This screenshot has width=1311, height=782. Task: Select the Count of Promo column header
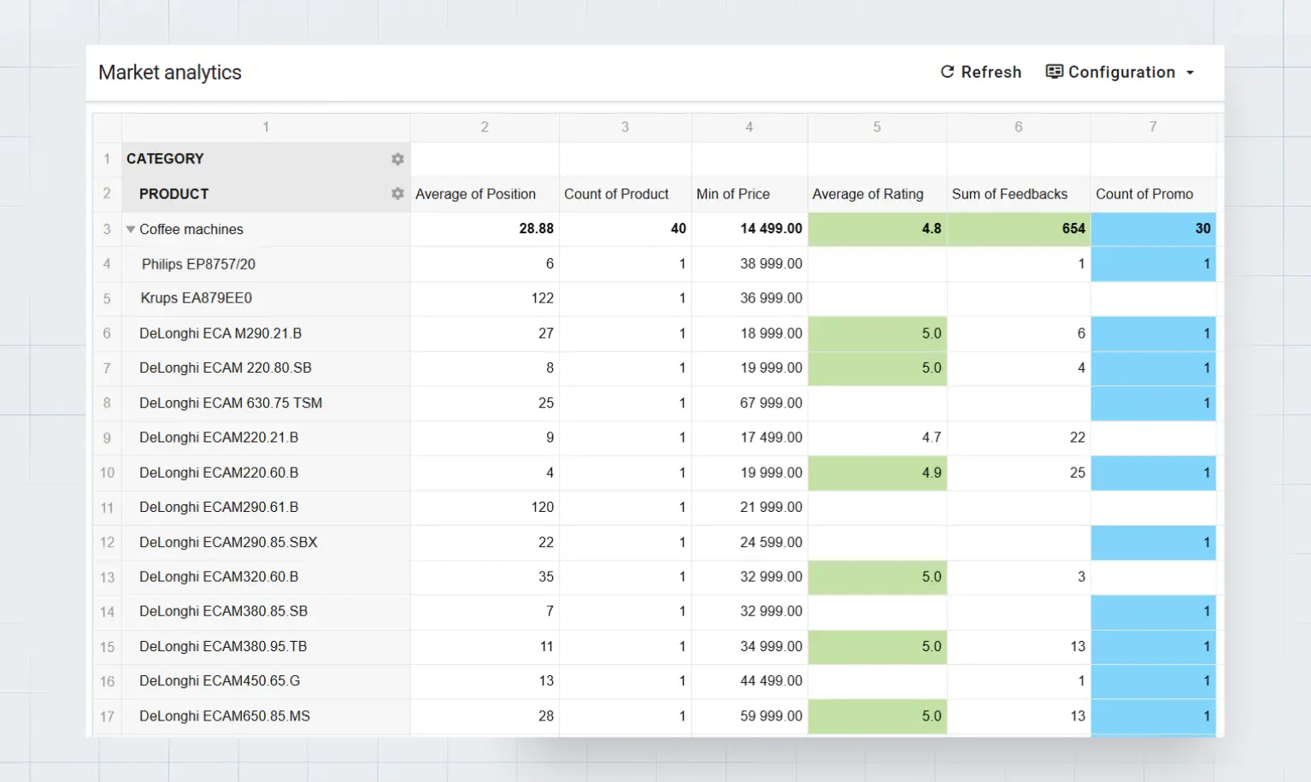pyautogui.click(x=1144, y=194)
